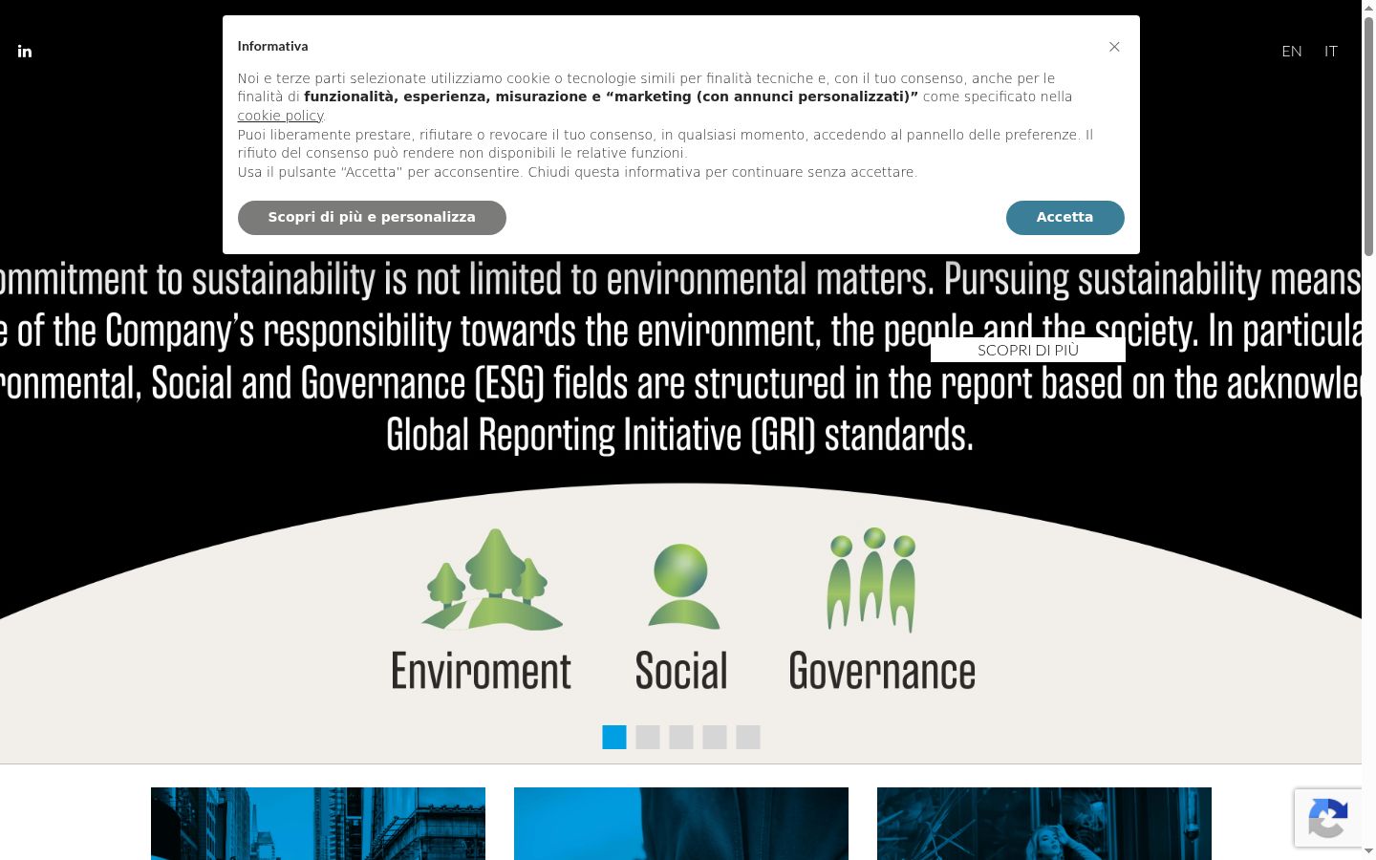Close the Informativa cookie notice
This screenshot has height=860, width=1376.
pyautogui.click(x=1114, y=47)
